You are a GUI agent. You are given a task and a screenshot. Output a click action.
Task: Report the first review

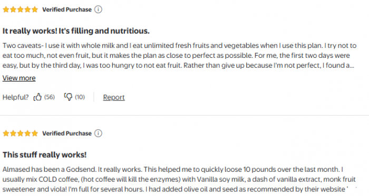pyautogui.click(x=114, y=97)
